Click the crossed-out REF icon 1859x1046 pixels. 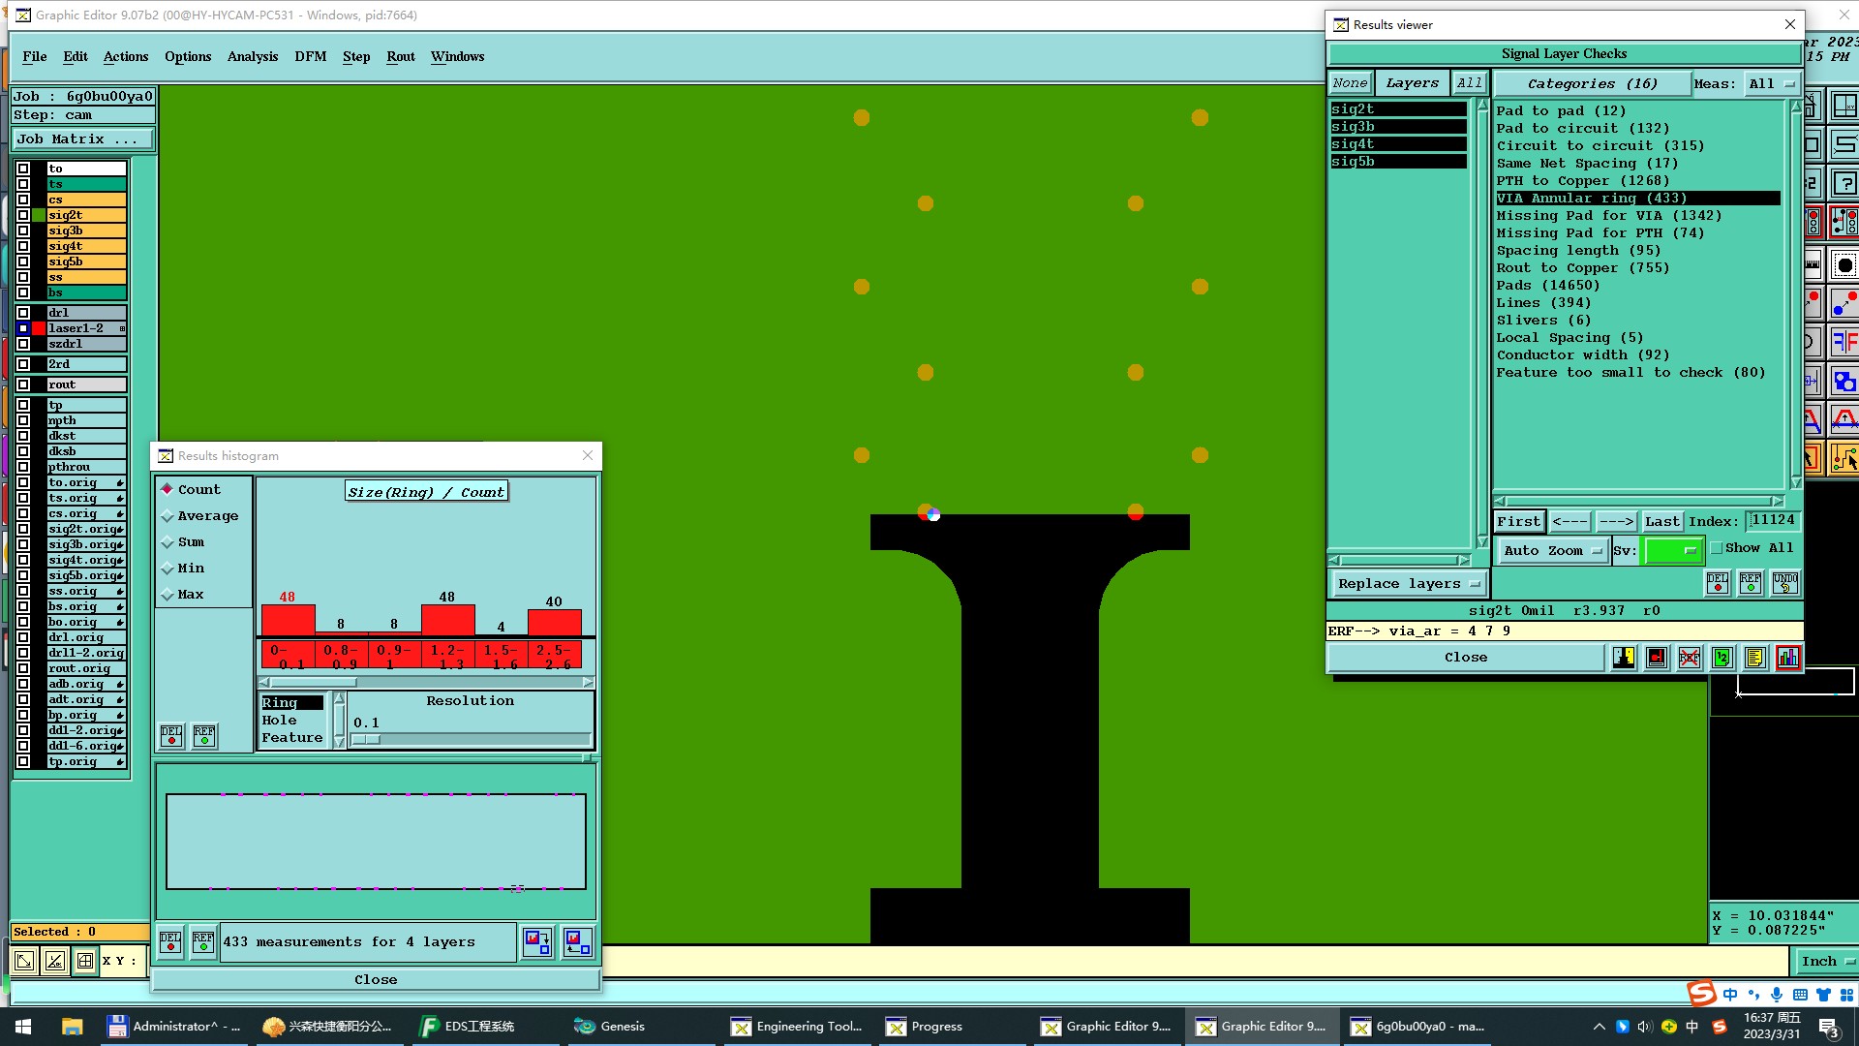[x=1689, y=658]
